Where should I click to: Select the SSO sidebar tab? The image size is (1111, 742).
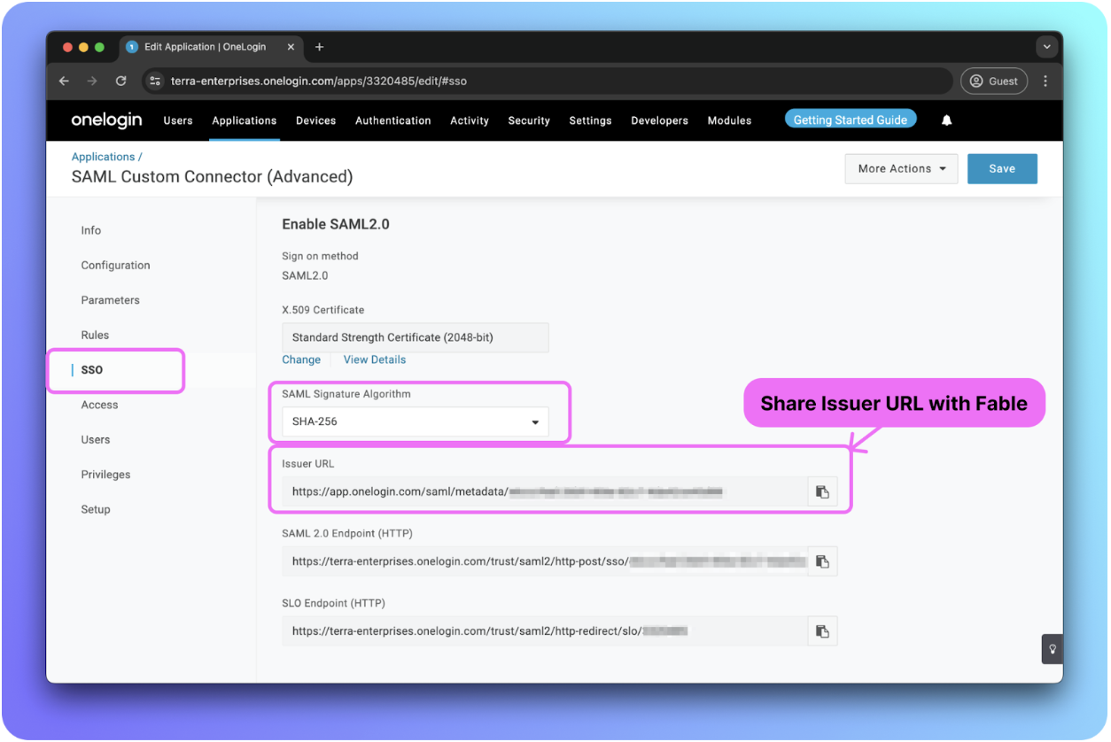click(92, 370)
